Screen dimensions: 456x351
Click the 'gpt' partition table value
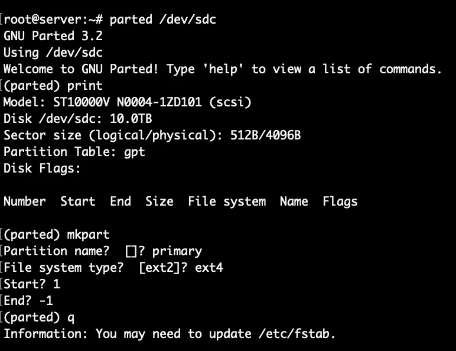[135, 152]
